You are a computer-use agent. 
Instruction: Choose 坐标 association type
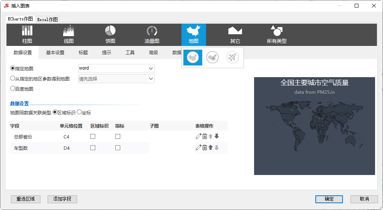pyautogui.click(x=79, y=112)
